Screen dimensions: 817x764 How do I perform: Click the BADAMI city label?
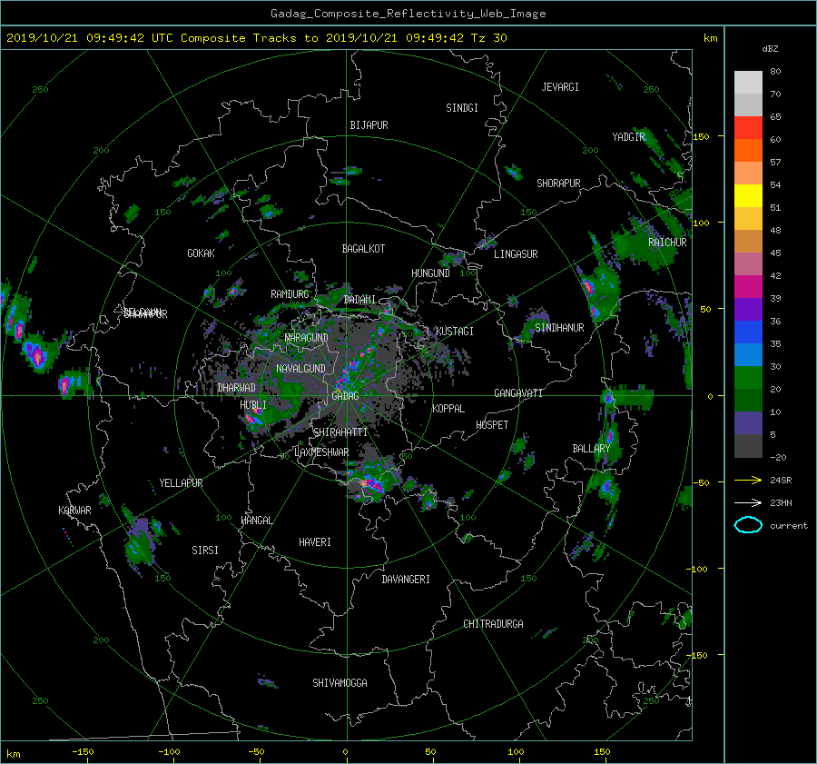[359, 300]
